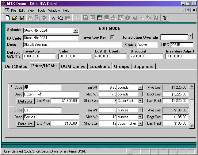Image resolution: width=198 pixels, height=155 pixels.
Task: Select the Dozen row record selector arrow
Action: click(11, 86)
